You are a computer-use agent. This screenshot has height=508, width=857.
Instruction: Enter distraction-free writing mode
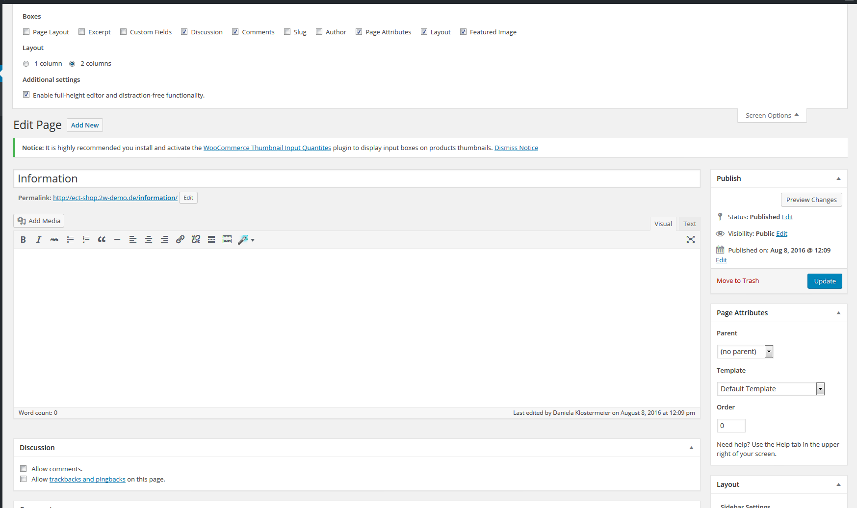691,239
